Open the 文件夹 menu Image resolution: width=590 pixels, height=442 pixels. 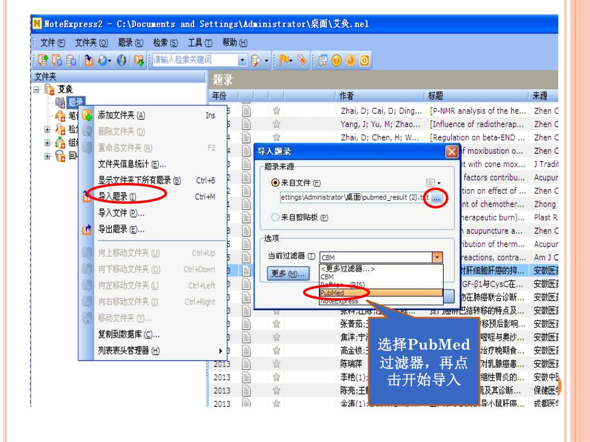tap(92, 43)
